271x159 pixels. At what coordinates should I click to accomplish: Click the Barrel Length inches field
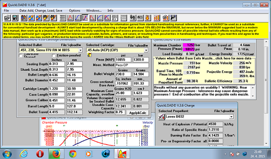coord(57,106)
